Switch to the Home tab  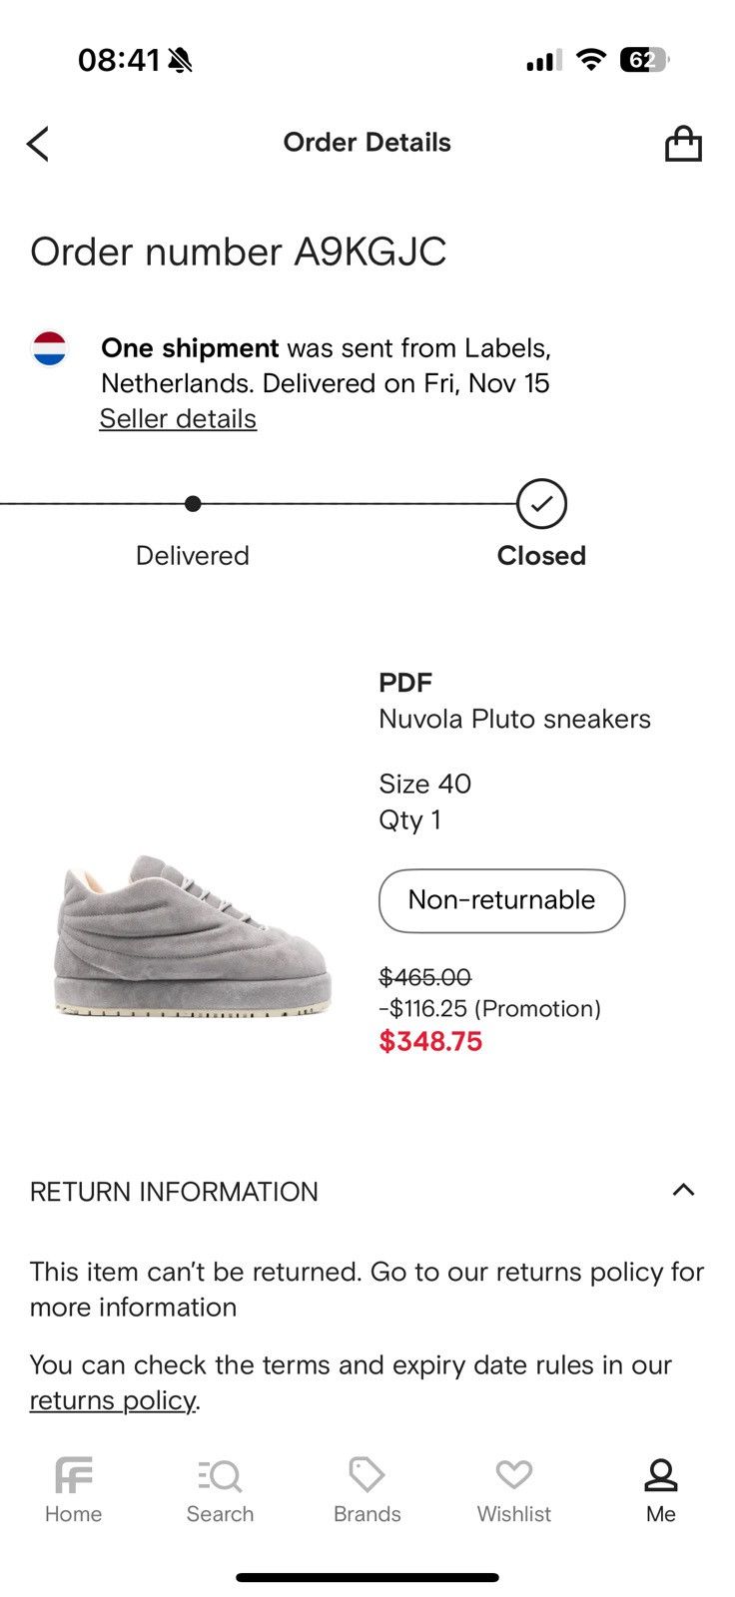click(73, 1487)
